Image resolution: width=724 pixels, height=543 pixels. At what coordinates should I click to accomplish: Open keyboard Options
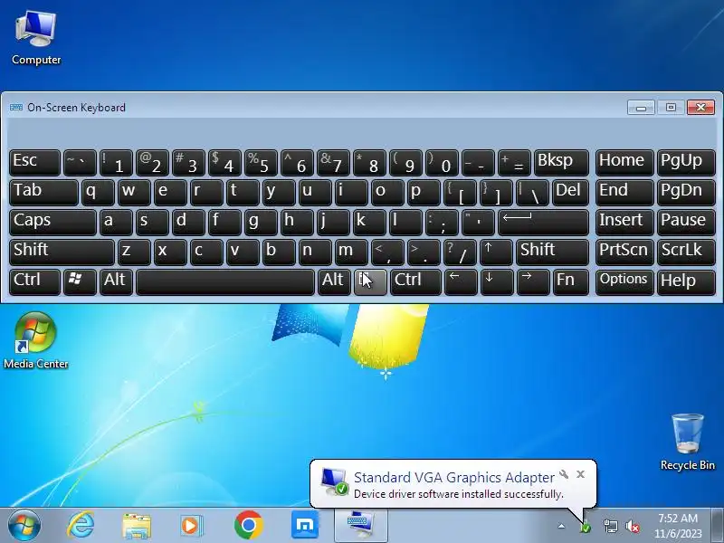[x=624, y=282]
